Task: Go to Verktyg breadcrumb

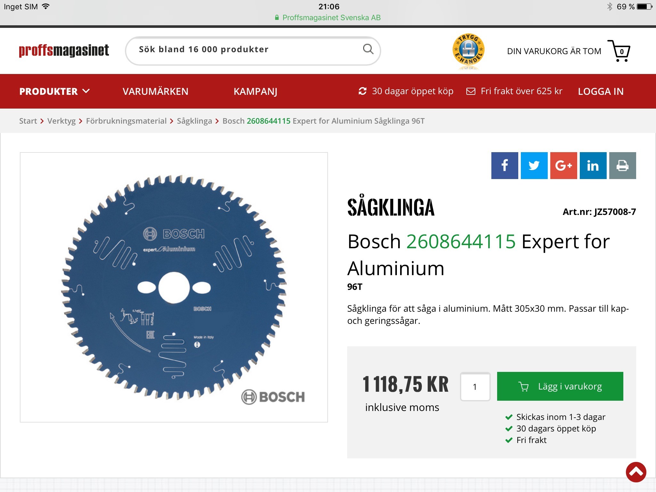Action: 61,121
